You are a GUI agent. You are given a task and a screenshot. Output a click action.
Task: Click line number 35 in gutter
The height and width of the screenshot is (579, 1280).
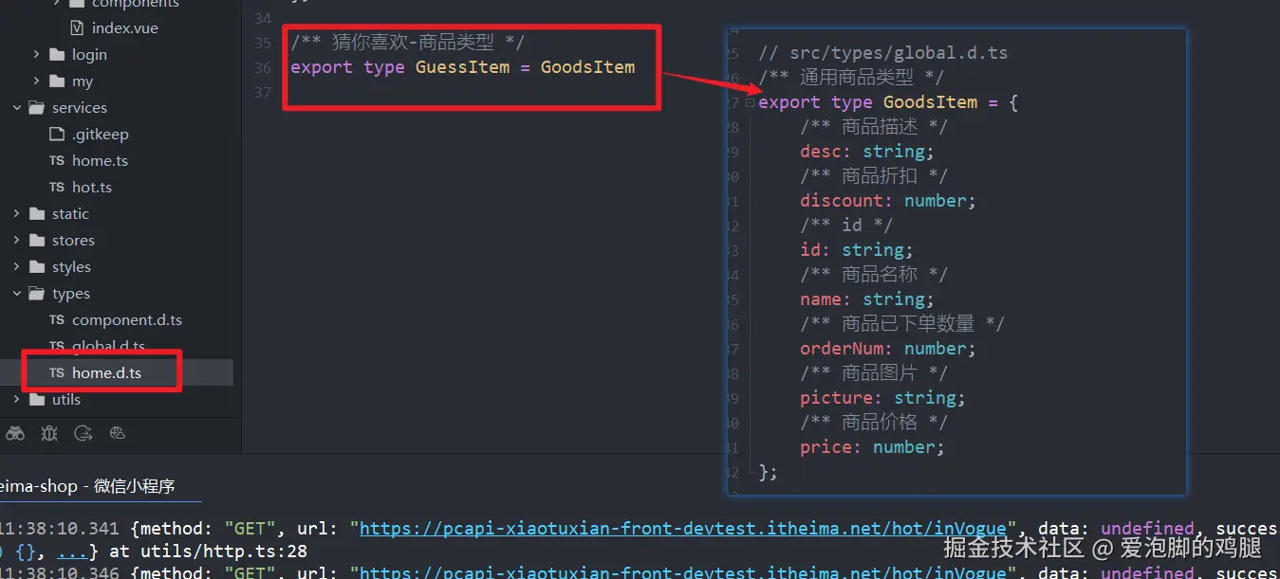(x=263, y=44)
